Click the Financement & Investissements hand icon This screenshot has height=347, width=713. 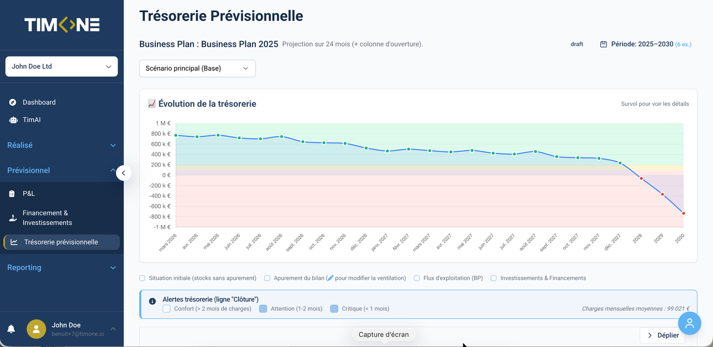[x=13, y=218]
